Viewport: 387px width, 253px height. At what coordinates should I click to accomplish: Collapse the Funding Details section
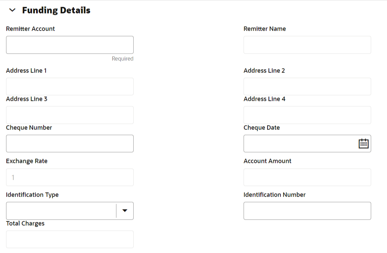click(12, 10)
